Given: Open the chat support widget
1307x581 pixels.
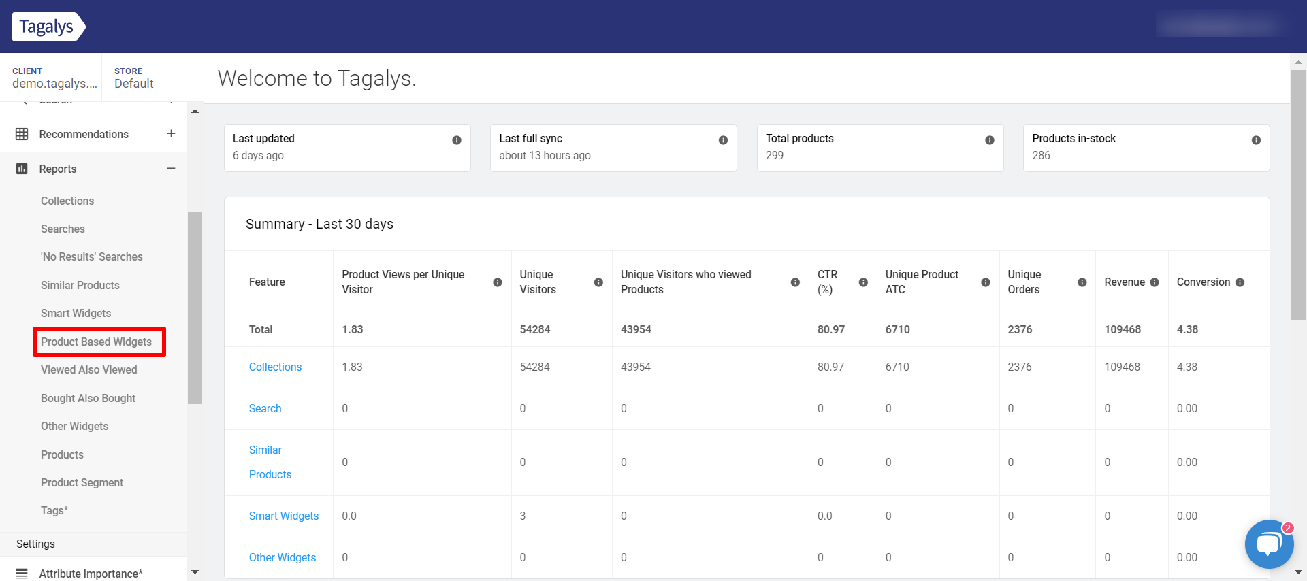Looking at the screenshot, I should pyautogui.click(x=1269, y=544).
